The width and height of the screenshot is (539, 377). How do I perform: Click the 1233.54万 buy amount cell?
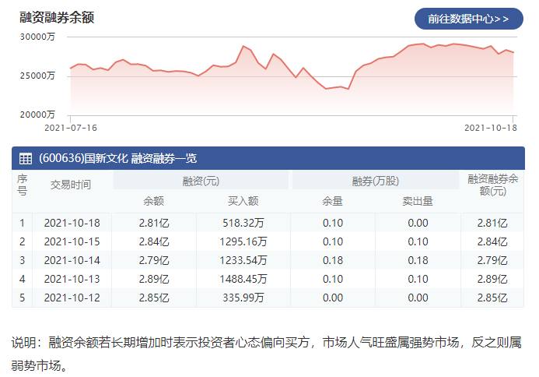pos(243,260)
